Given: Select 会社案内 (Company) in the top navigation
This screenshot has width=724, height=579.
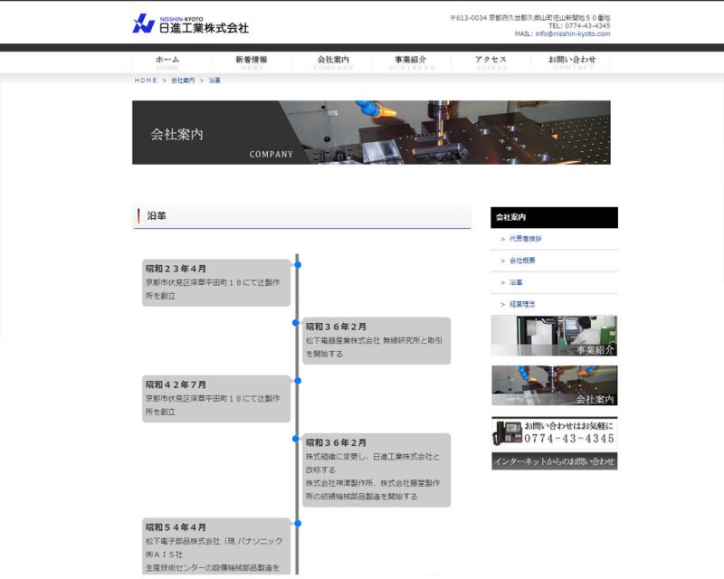Looking at the screenshot, I should (x=333, y=62).
